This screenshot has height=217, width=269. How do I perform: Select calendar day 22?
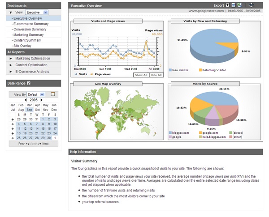click(x=43, y=133)
